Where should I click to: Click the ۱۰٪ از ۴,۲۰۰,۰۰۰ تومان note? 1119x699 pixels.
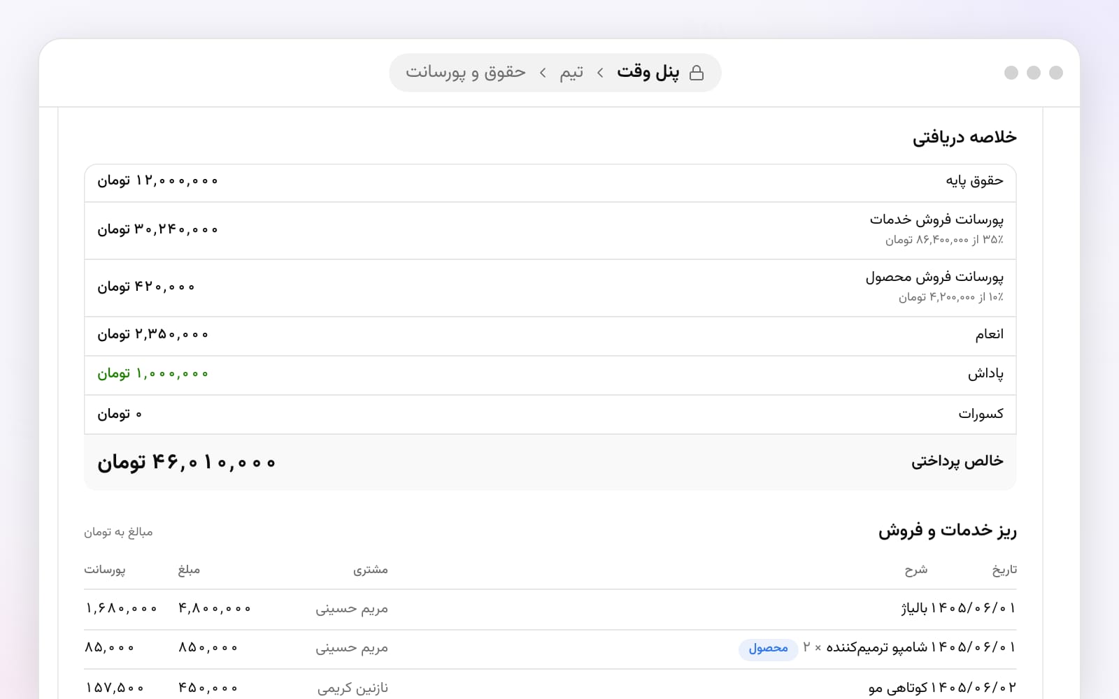(x=951, y=297)
